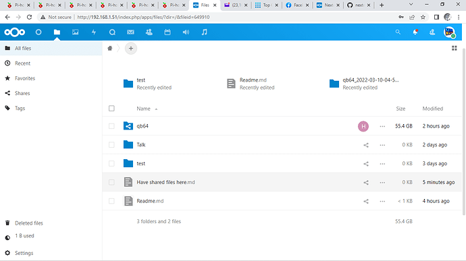Open the Talk app icon
Viewport: 466px width, 261px height.
[112, 32]
